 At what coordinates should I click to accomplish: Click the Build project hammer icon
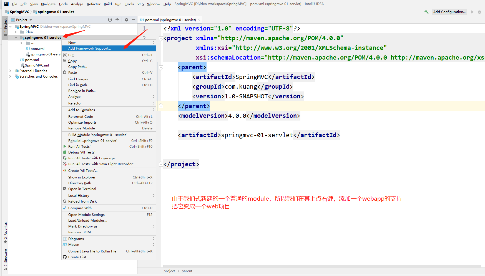[426, 12]
